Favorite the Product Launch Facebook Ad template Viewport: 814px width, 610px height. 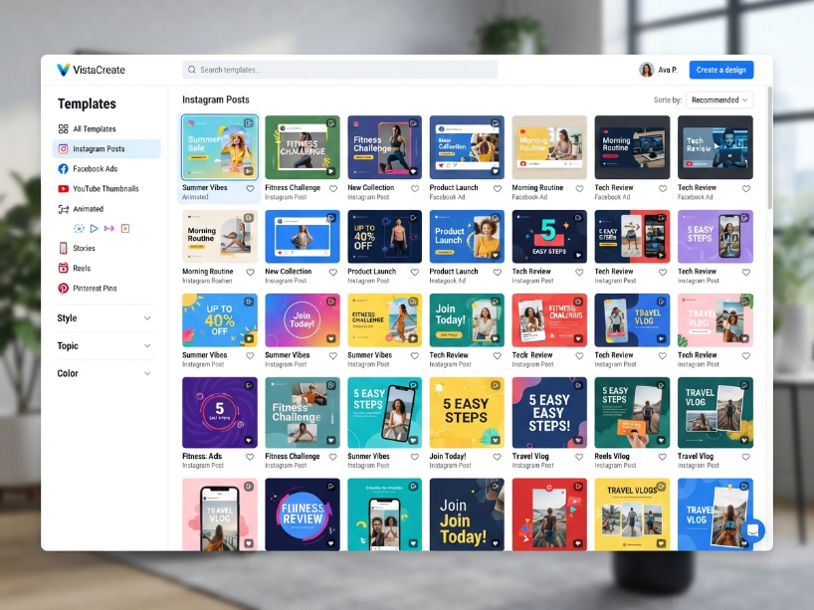497,188
